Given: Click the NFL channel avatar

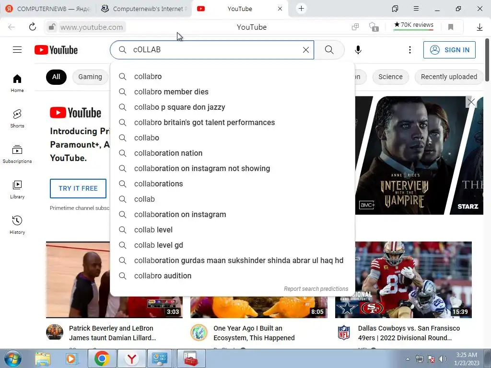Looking at the screenshot, I should 343,333.
